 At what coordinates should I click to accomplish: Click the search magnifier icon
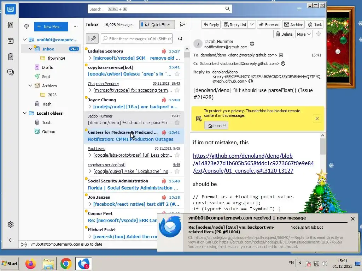pos(227,9)
